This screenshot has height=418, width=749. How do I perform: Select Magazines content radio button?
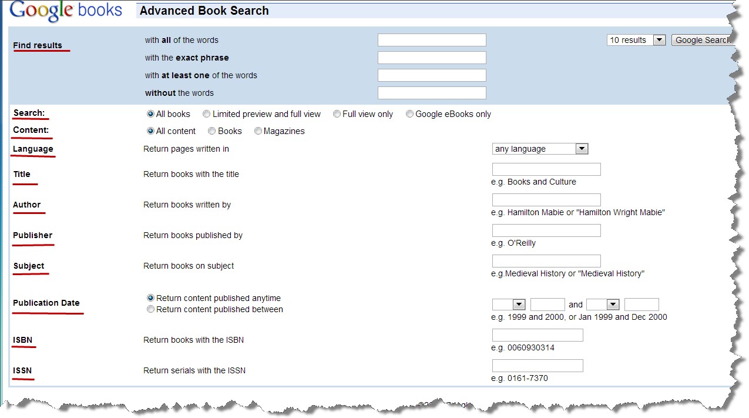click(x=258, y=131)
